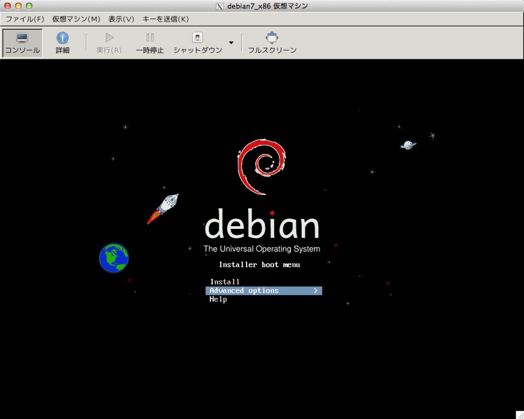Open the キーを送信(K) menu
The image size is (524, 419).
(x=165, y=19)
